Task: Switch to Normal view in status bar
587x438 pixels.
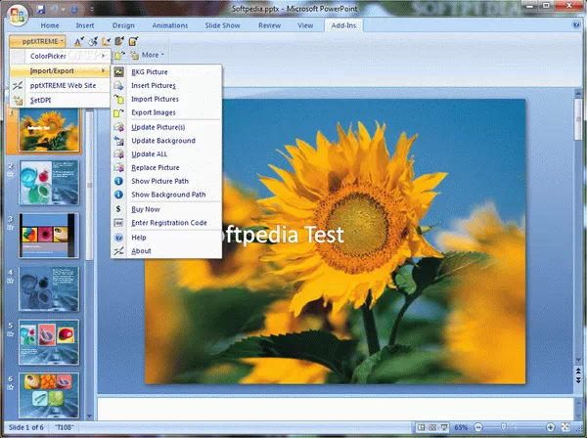Action: point(421,427)
